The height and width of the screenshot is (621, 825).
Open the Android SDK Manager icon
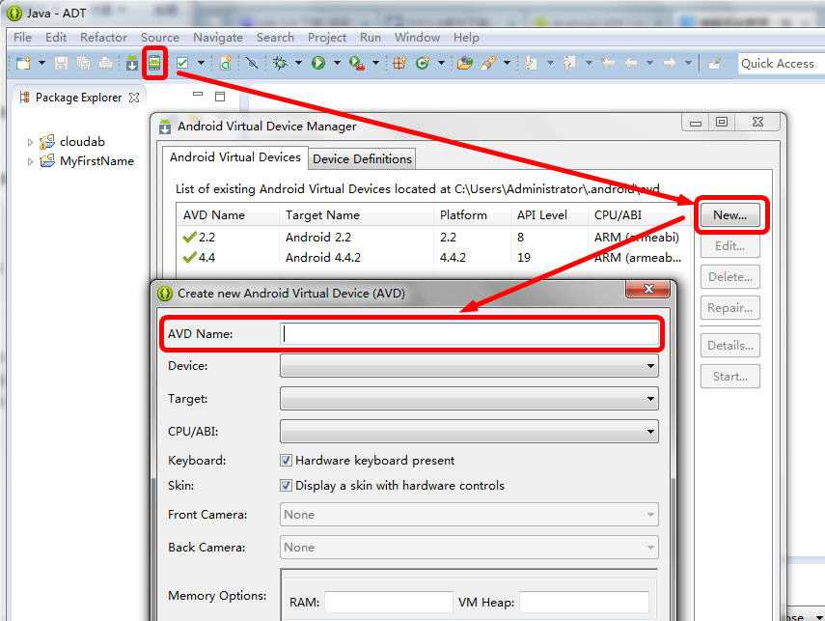click(131, 64)
